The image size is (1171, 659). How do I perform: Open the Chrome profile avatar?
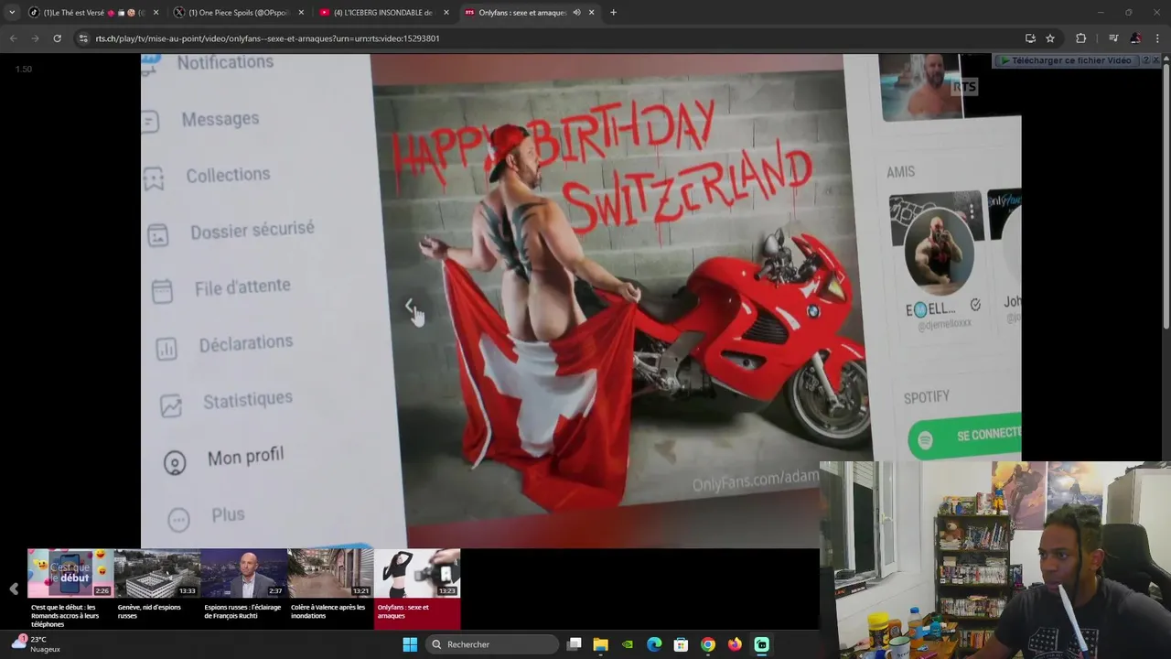point(1135,38)
